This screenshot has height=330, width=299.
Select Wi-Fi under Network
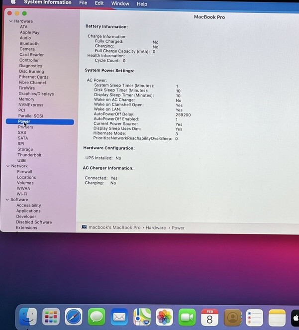(22, 194)
